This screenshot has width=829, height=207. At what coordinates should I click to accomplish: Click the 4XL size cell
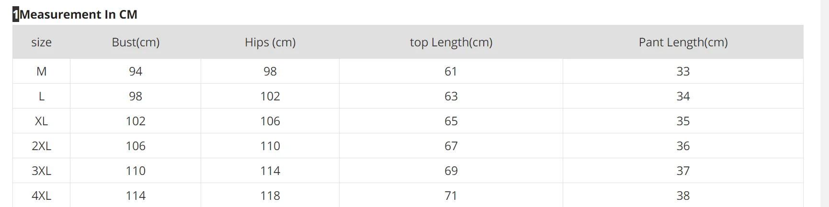tap(41, 195)
